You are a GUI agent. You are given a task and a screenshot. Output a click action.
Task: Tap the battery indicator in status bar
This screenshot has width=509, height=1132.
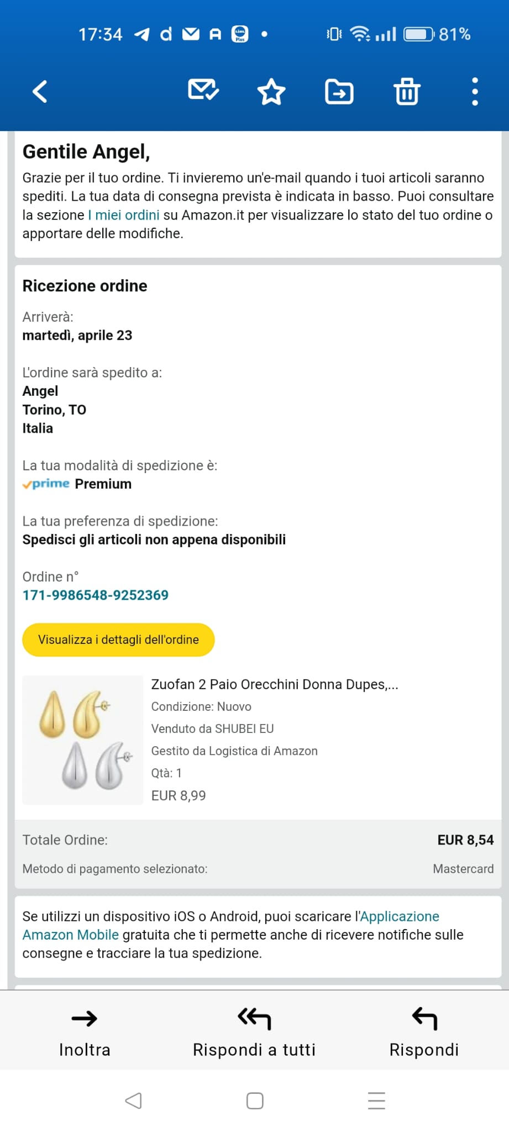[419, 34]
